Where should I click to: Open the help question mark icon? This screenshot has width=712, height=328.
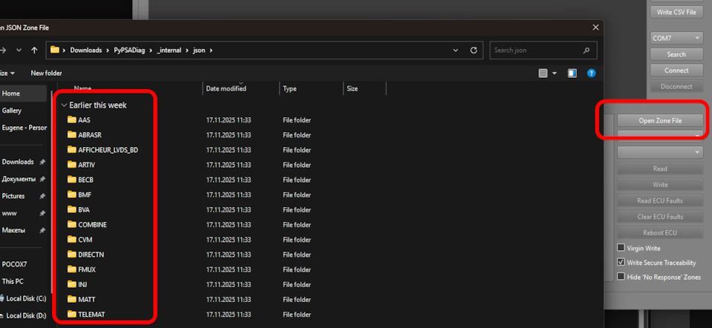(x=591, y=73)
